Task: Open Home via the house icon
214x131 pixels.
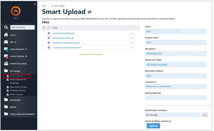Action: [6, 35]
